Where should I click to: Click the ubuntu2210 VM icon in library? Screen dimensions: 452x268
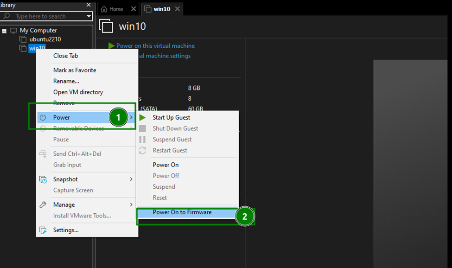[23, 39]
